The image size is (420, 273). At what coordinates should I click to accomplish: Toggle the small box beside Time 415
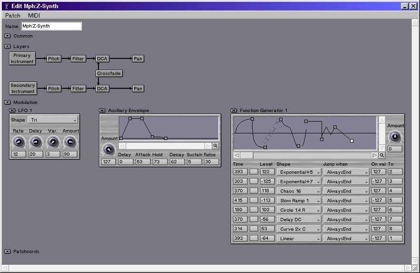tap(254, 200)
